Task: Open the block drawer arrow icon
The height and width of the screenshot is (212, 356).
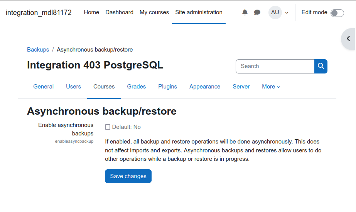Action: click(348, 38)
